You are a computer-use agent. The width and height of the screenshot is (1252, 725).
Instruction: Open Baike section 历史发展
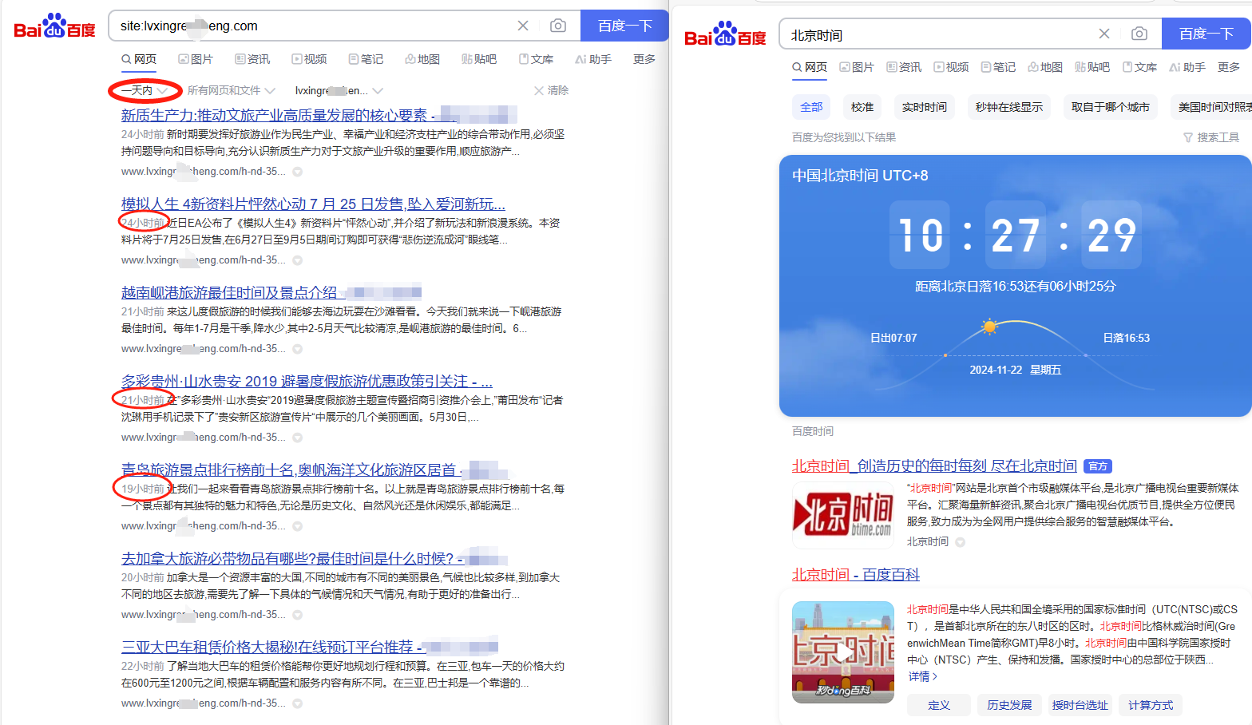point(1009,705)
